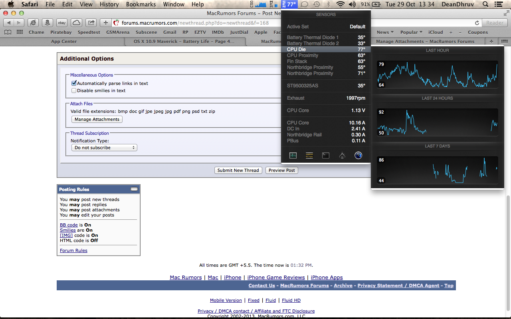Screen dimensions: 511x319
Task: Launch Activity Monitor from sensors panel
Action: (293, 156)
